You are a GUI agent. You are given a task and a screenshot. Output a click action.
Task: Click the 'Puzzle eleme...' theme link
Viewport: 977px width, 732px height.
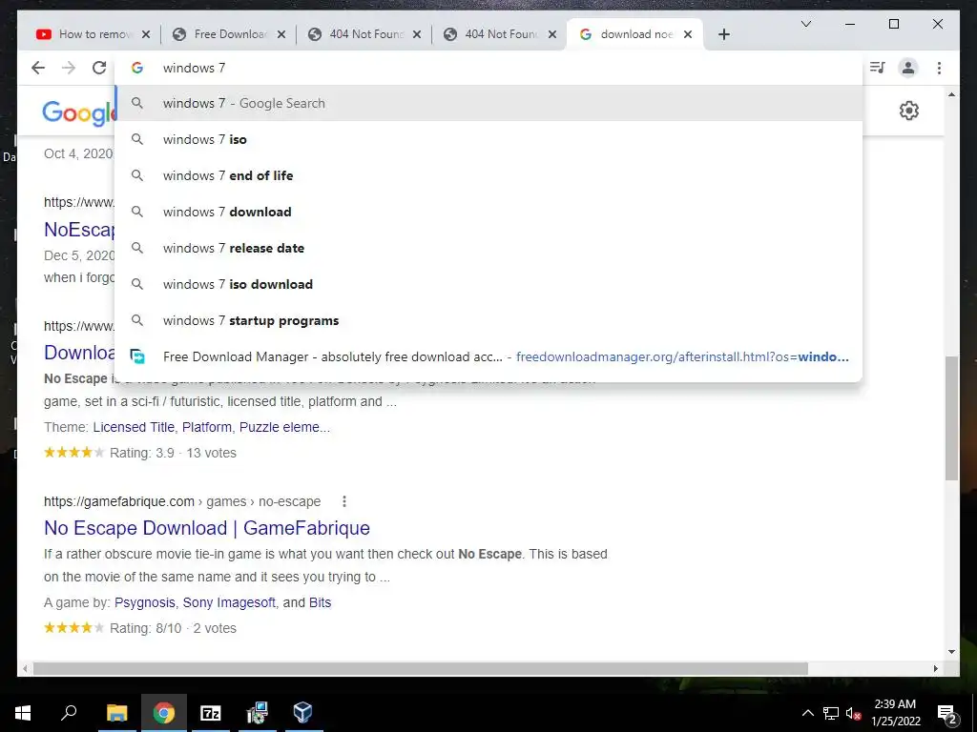[x=284, y=427]
